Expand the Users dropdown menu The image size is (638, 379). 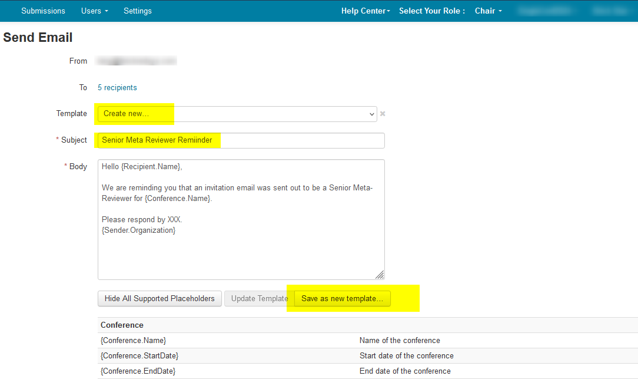(x=94, y=11)
